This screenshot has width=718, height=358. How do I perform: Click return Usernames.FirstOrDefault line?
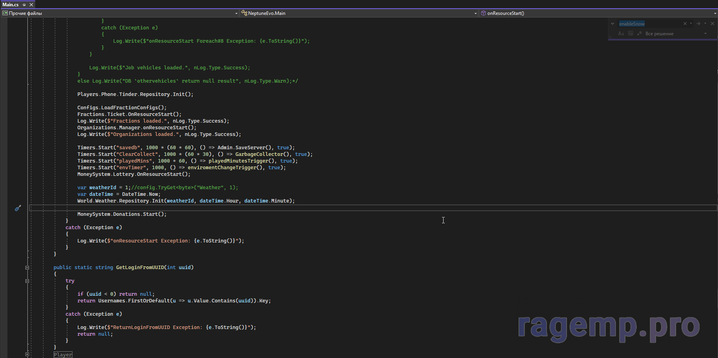pos(174,301)
